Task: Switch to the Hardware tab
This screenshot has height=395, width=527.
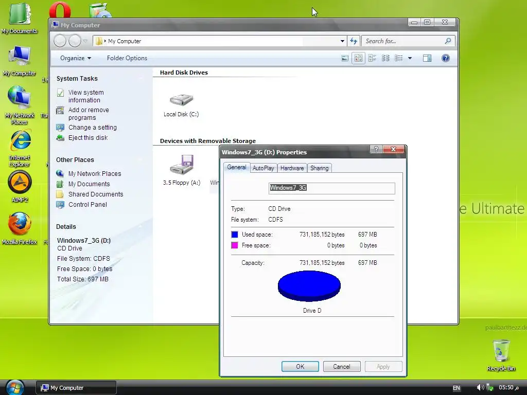Action: coord(292,168)
